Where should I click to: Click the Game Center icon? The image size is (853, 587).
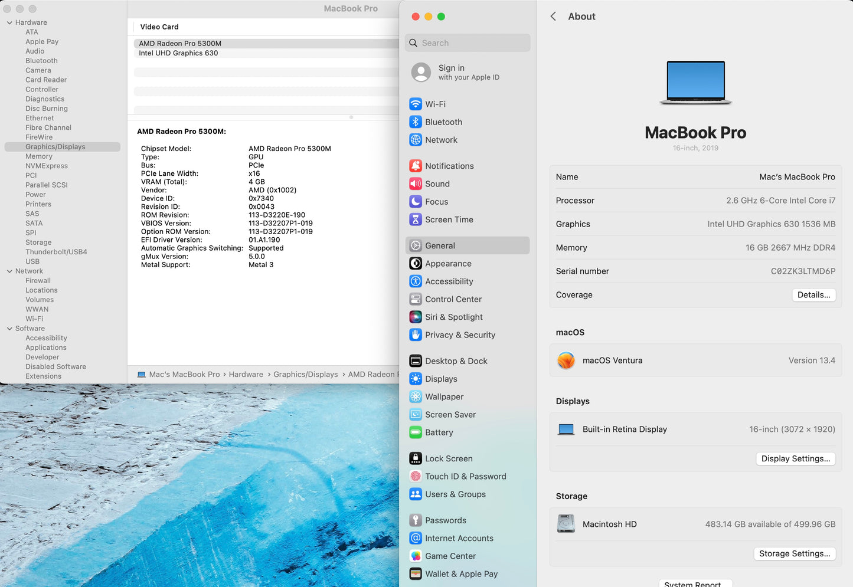(x=416, y=556)
